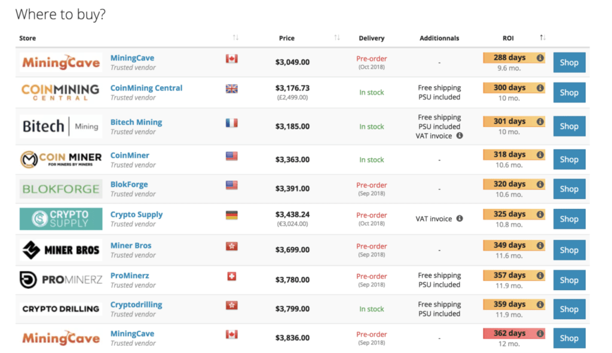
Task: Open info icon on 288 days ROI
Action: pos(540,58)
